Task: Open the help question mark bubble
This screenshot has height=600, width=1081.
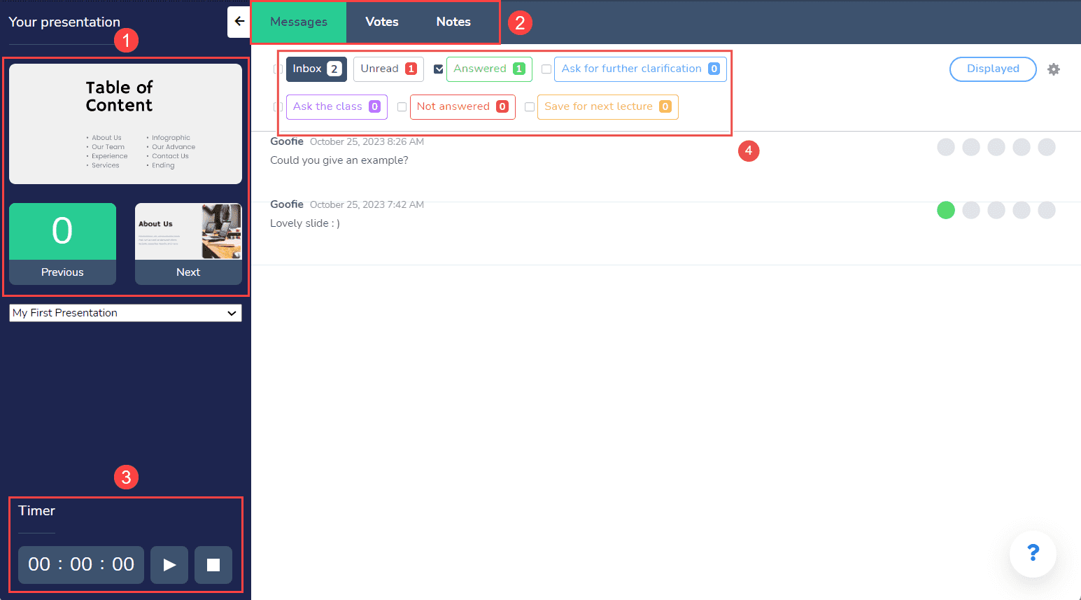Action: tap(1033, 553)
